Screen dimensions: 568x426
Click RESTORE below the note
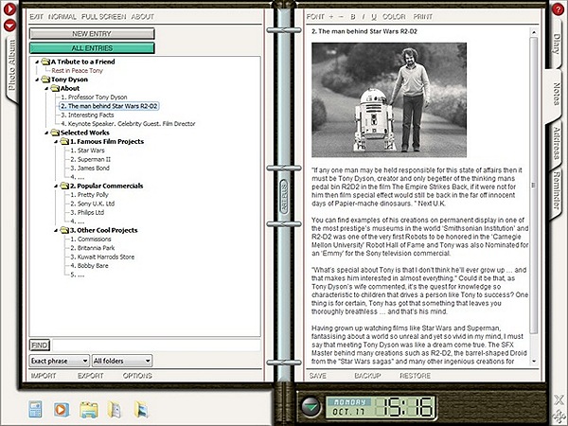coord(416,376)
